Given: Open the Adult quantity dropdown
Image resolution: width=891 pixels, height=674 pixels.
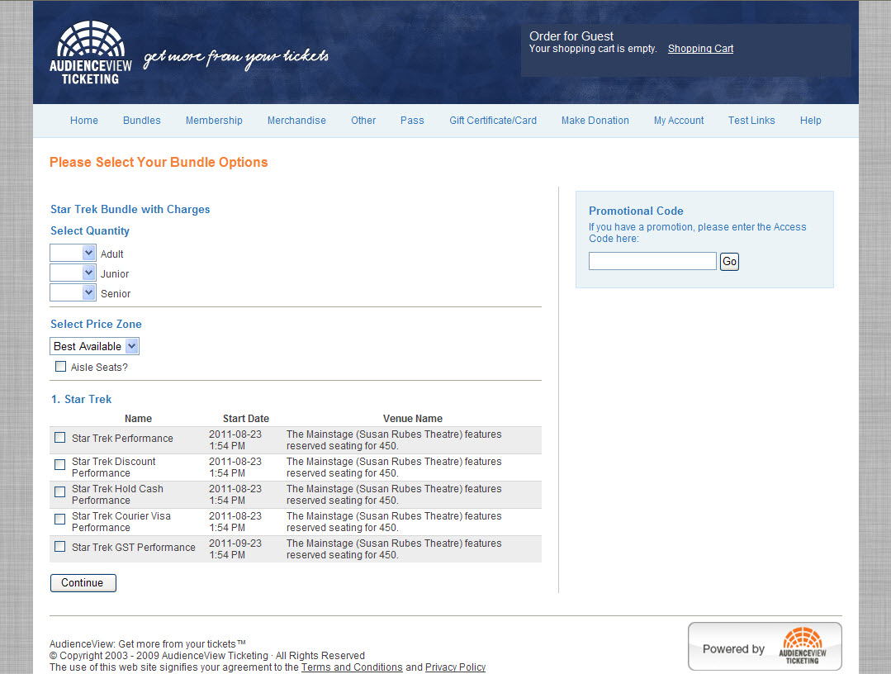Looking at the screenshot, I should 73,253.
